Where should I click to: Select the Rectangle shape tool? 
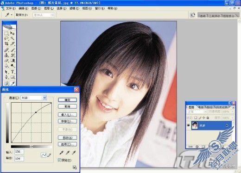coord(13,77)
